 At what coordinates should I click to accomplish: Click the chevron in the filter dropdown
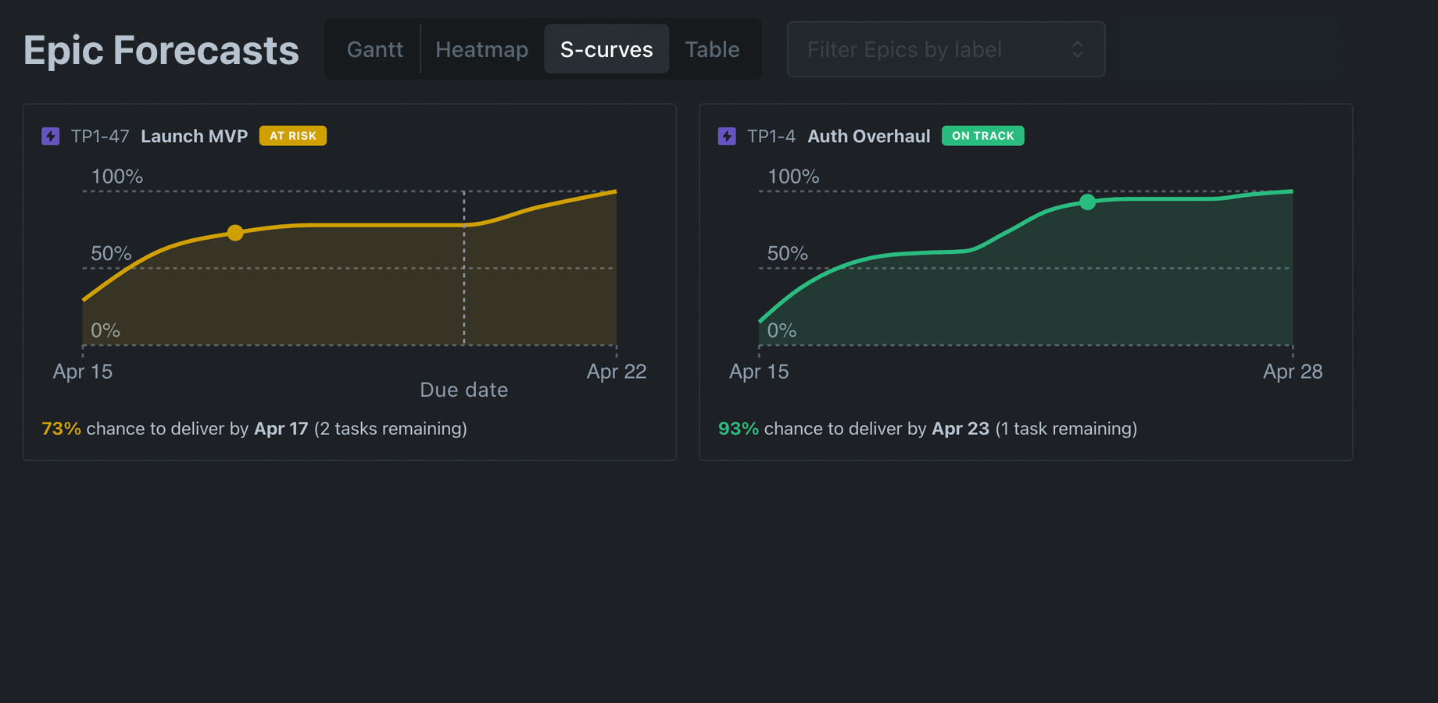pyautogui.click(x=1078, y=49)
